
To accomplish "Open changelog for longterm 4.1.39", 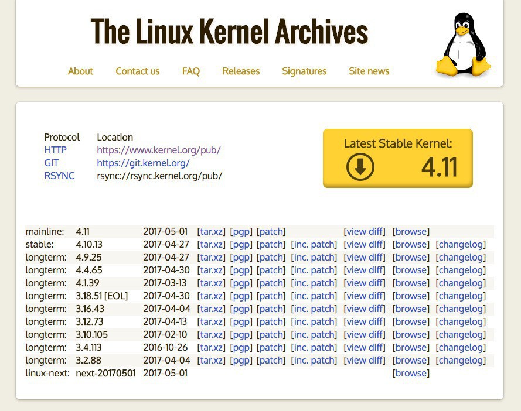I will tap(461, 283).
